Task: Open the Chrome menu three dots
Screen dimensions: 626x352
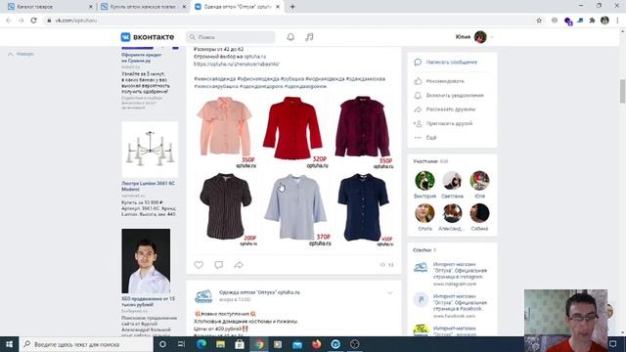Action: tap(617, 21)
